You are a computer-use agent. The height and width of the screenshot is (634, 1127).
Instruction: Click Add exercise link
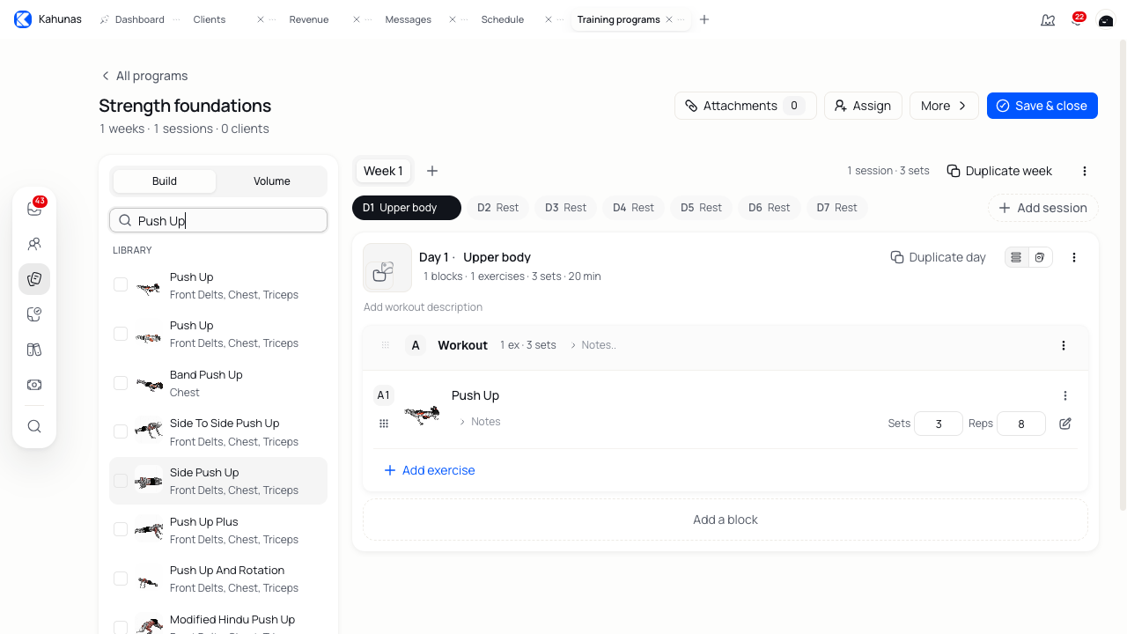430,470
